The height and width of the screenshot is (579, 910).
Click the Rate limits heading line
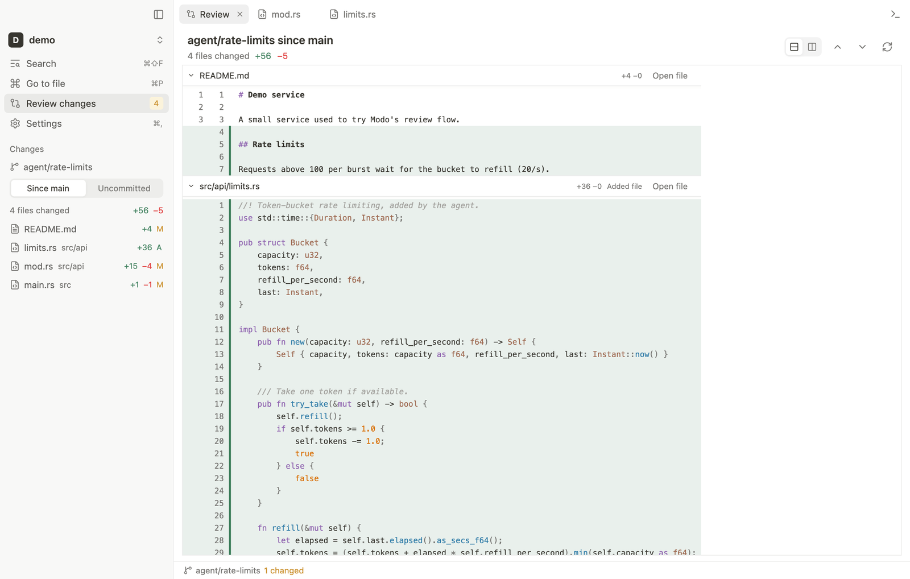(441, 144)
